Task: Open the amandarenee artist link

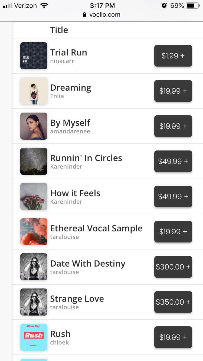Action: coord(70,132)
